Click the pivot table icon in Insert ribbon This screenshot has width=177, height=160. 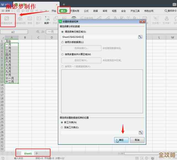pos(7,20)
